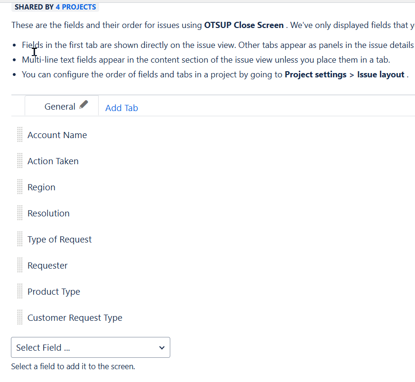Click the Resolution field label
Image resolution: width=415 pixels, height=382 pixels.
48,214
